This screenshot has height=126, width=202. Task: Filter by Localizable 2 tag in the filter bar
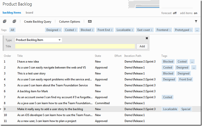coord(125,30)
